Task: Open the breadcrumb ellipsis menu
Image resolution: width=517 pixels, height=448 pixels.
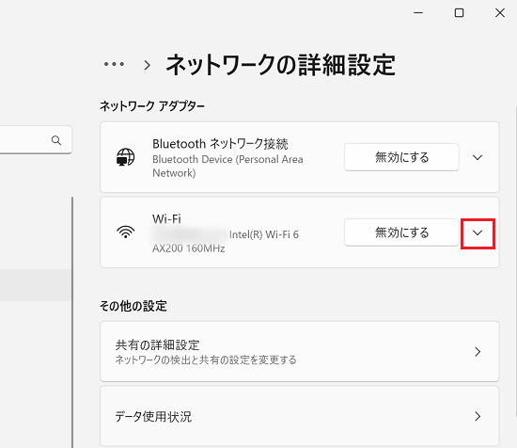Action: [x=114, y=64]
